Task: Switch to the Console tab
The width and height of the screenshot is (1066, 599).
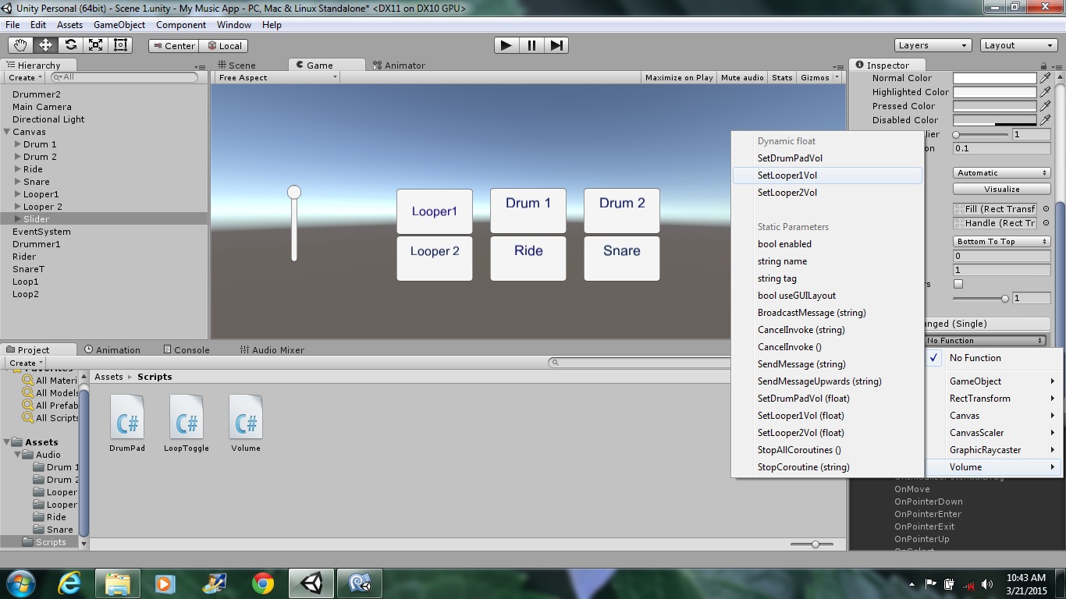Action: (x=186, y=350)
